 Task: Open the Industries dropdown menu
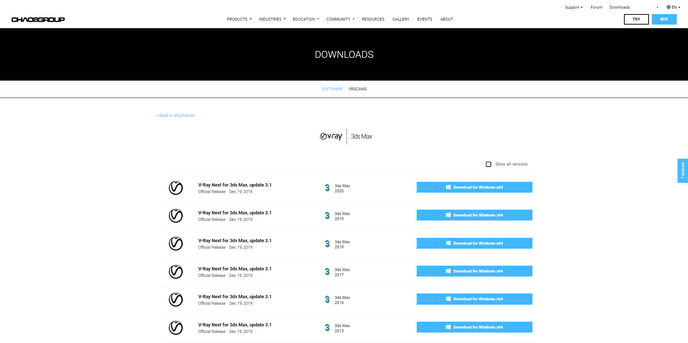coord(272,19)
